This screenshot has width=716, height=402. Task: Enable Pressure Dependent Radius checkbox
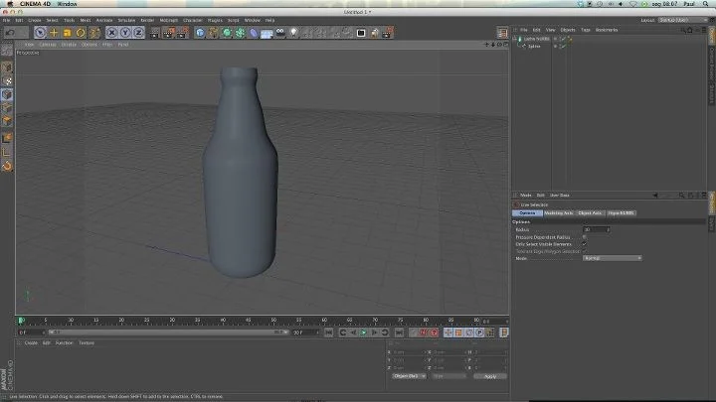585,237
